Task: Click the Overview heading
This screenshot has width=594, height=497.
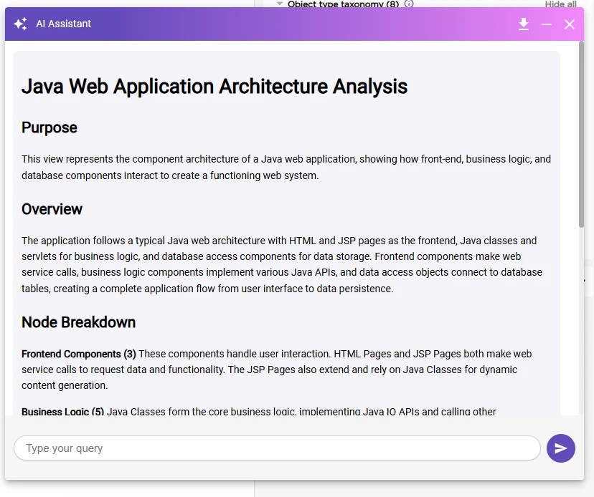Action: [x=52, y=209]
